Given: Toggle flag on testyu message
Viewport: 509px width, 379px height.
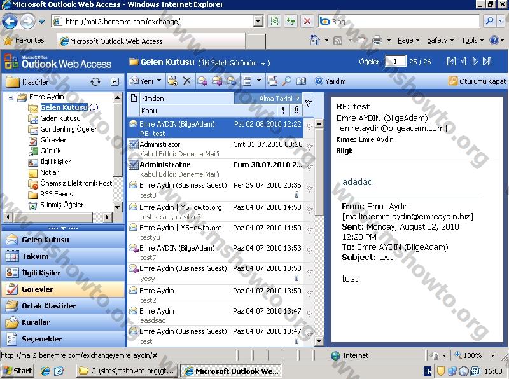Looking at the screenshot, I should point(310,230).
